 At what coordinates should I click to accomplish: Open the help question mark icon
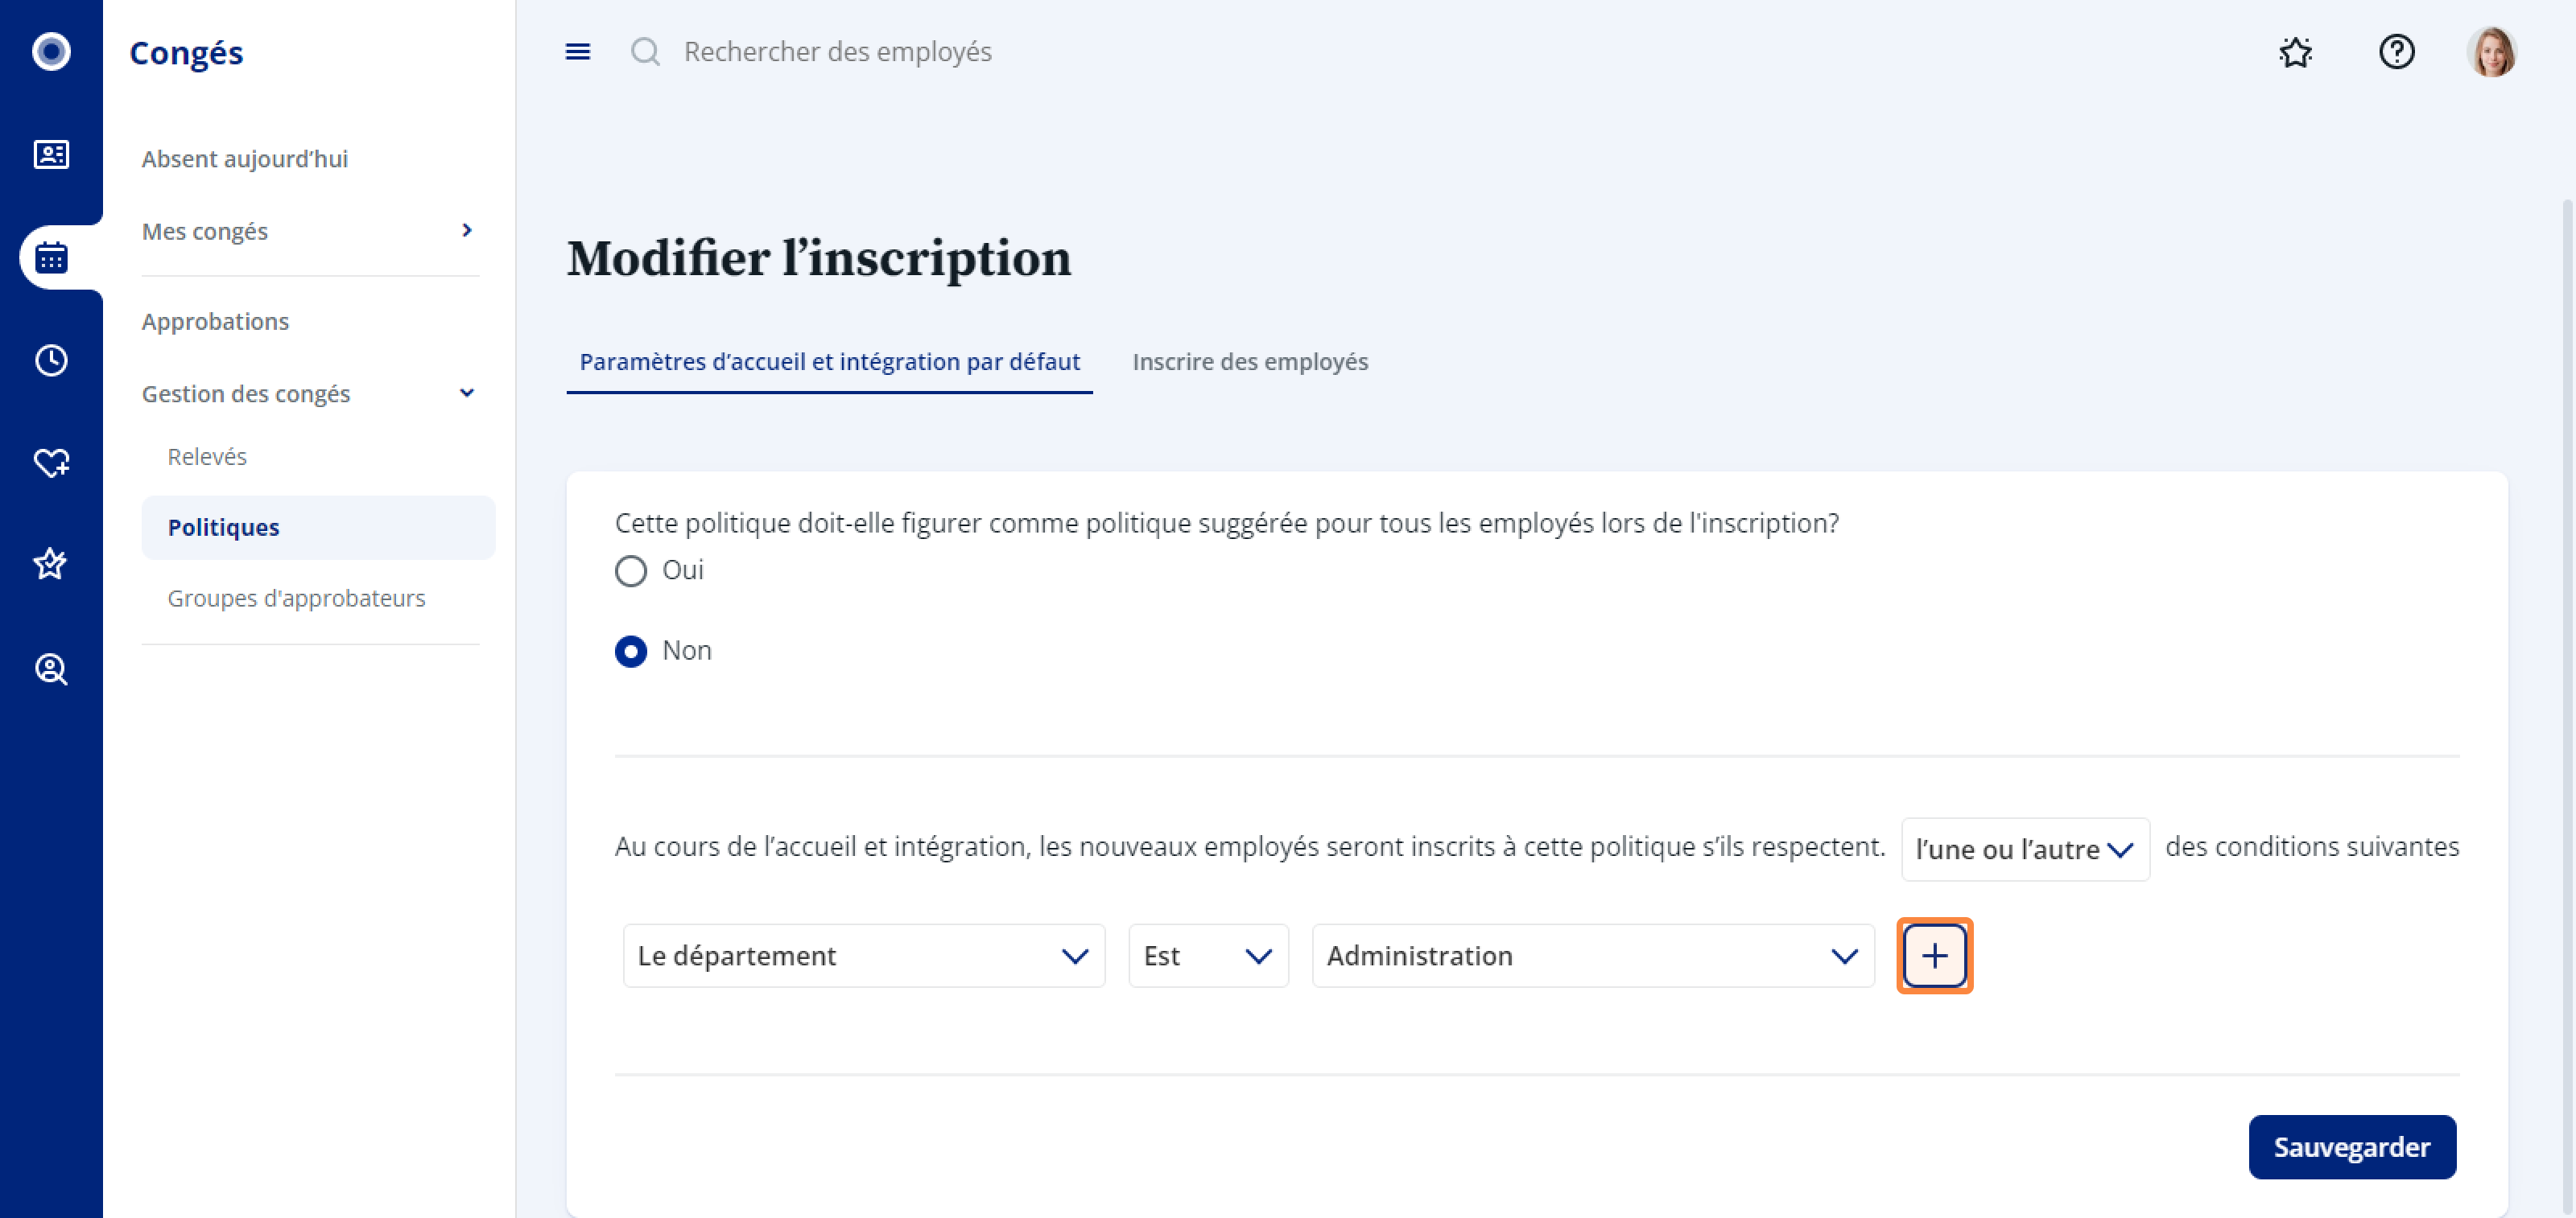(2397, 52)
